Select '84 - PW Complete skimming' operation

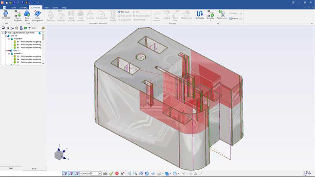point(29,59)
